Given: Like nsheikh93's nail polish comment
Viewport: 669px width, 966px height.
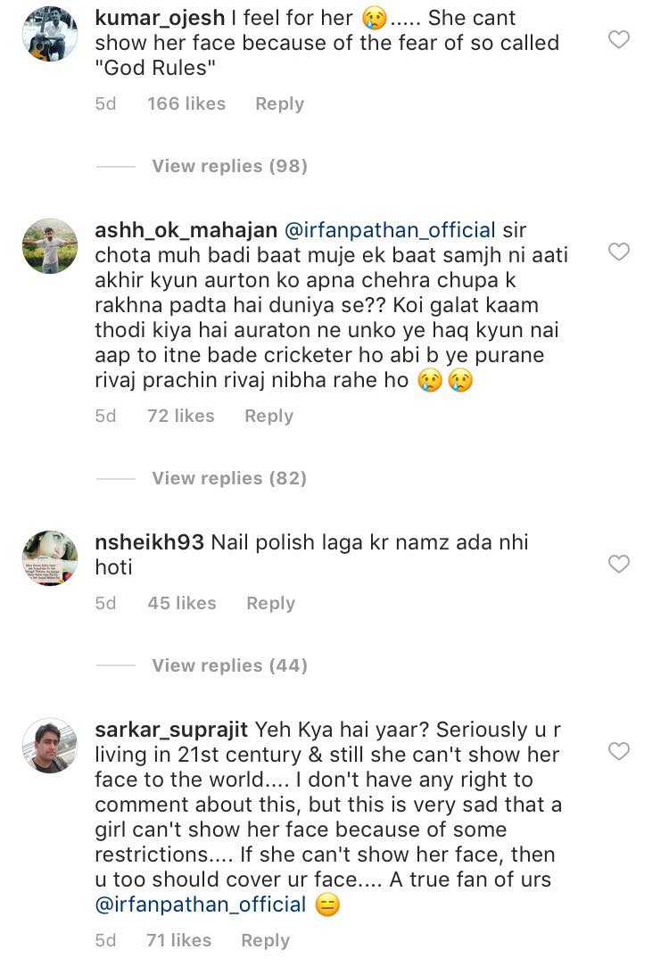Looking at the screenshot, I should coord(618,564).
